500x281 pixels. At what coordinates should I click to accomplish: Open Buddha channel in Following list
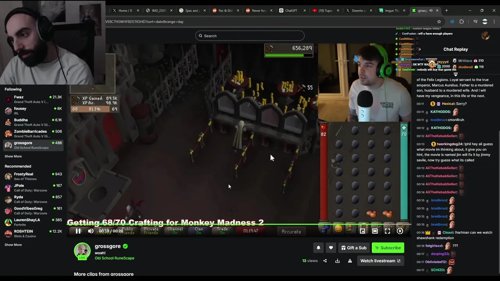pyautogui.click(x=33, y=122)
